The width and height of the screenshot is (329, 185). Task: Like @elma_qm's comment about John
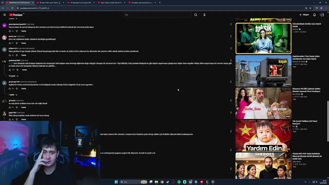pos(10,43)
